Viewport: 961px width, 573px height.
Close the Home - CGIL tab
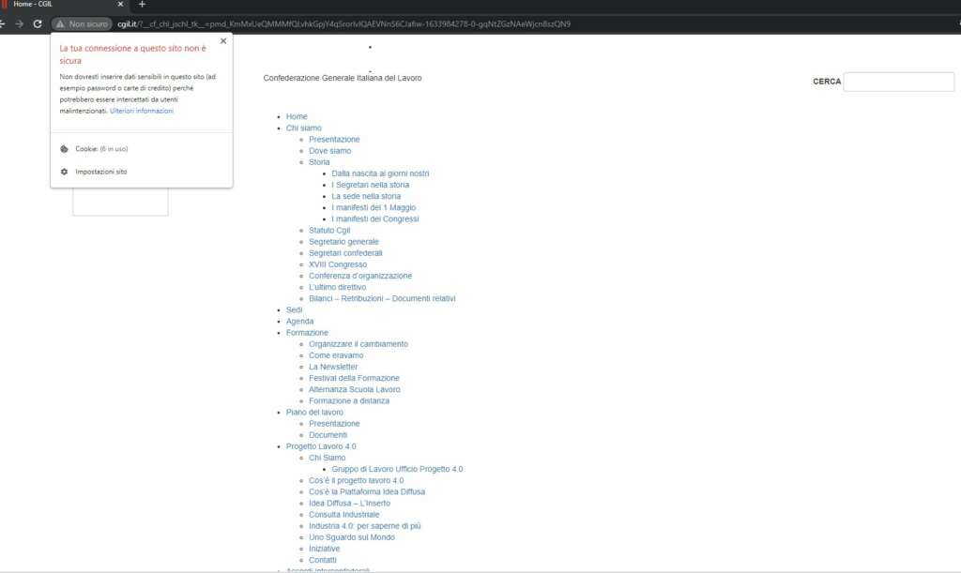tap(120, 5)
